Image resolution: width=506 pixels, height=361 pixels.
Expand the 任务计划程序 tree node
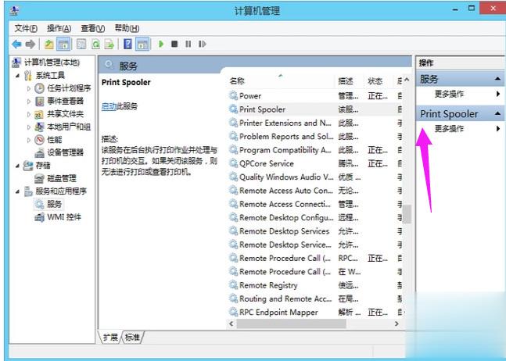(29, 88)
